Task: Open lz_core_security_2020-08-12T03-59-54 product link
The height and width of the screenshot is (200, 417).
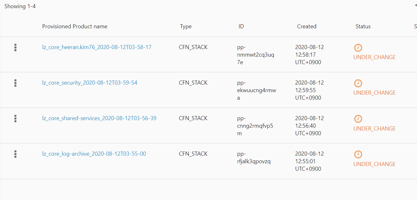Action: pyautogui.click(x=90, y=83)
